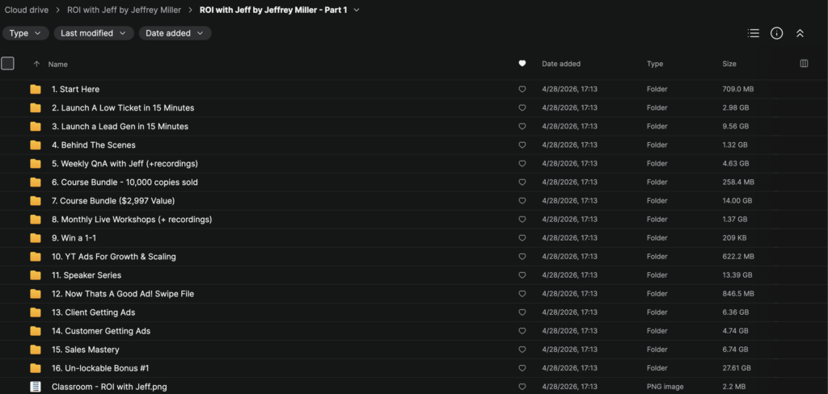Viewport: 828px width, 394px height.
Task: Sort by the Size column header
Action: point(729,64)
